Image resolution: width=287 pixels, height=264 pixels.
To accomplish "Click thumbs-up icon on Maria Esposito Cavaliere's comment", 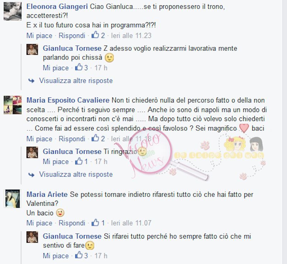I will coord(95,138).
